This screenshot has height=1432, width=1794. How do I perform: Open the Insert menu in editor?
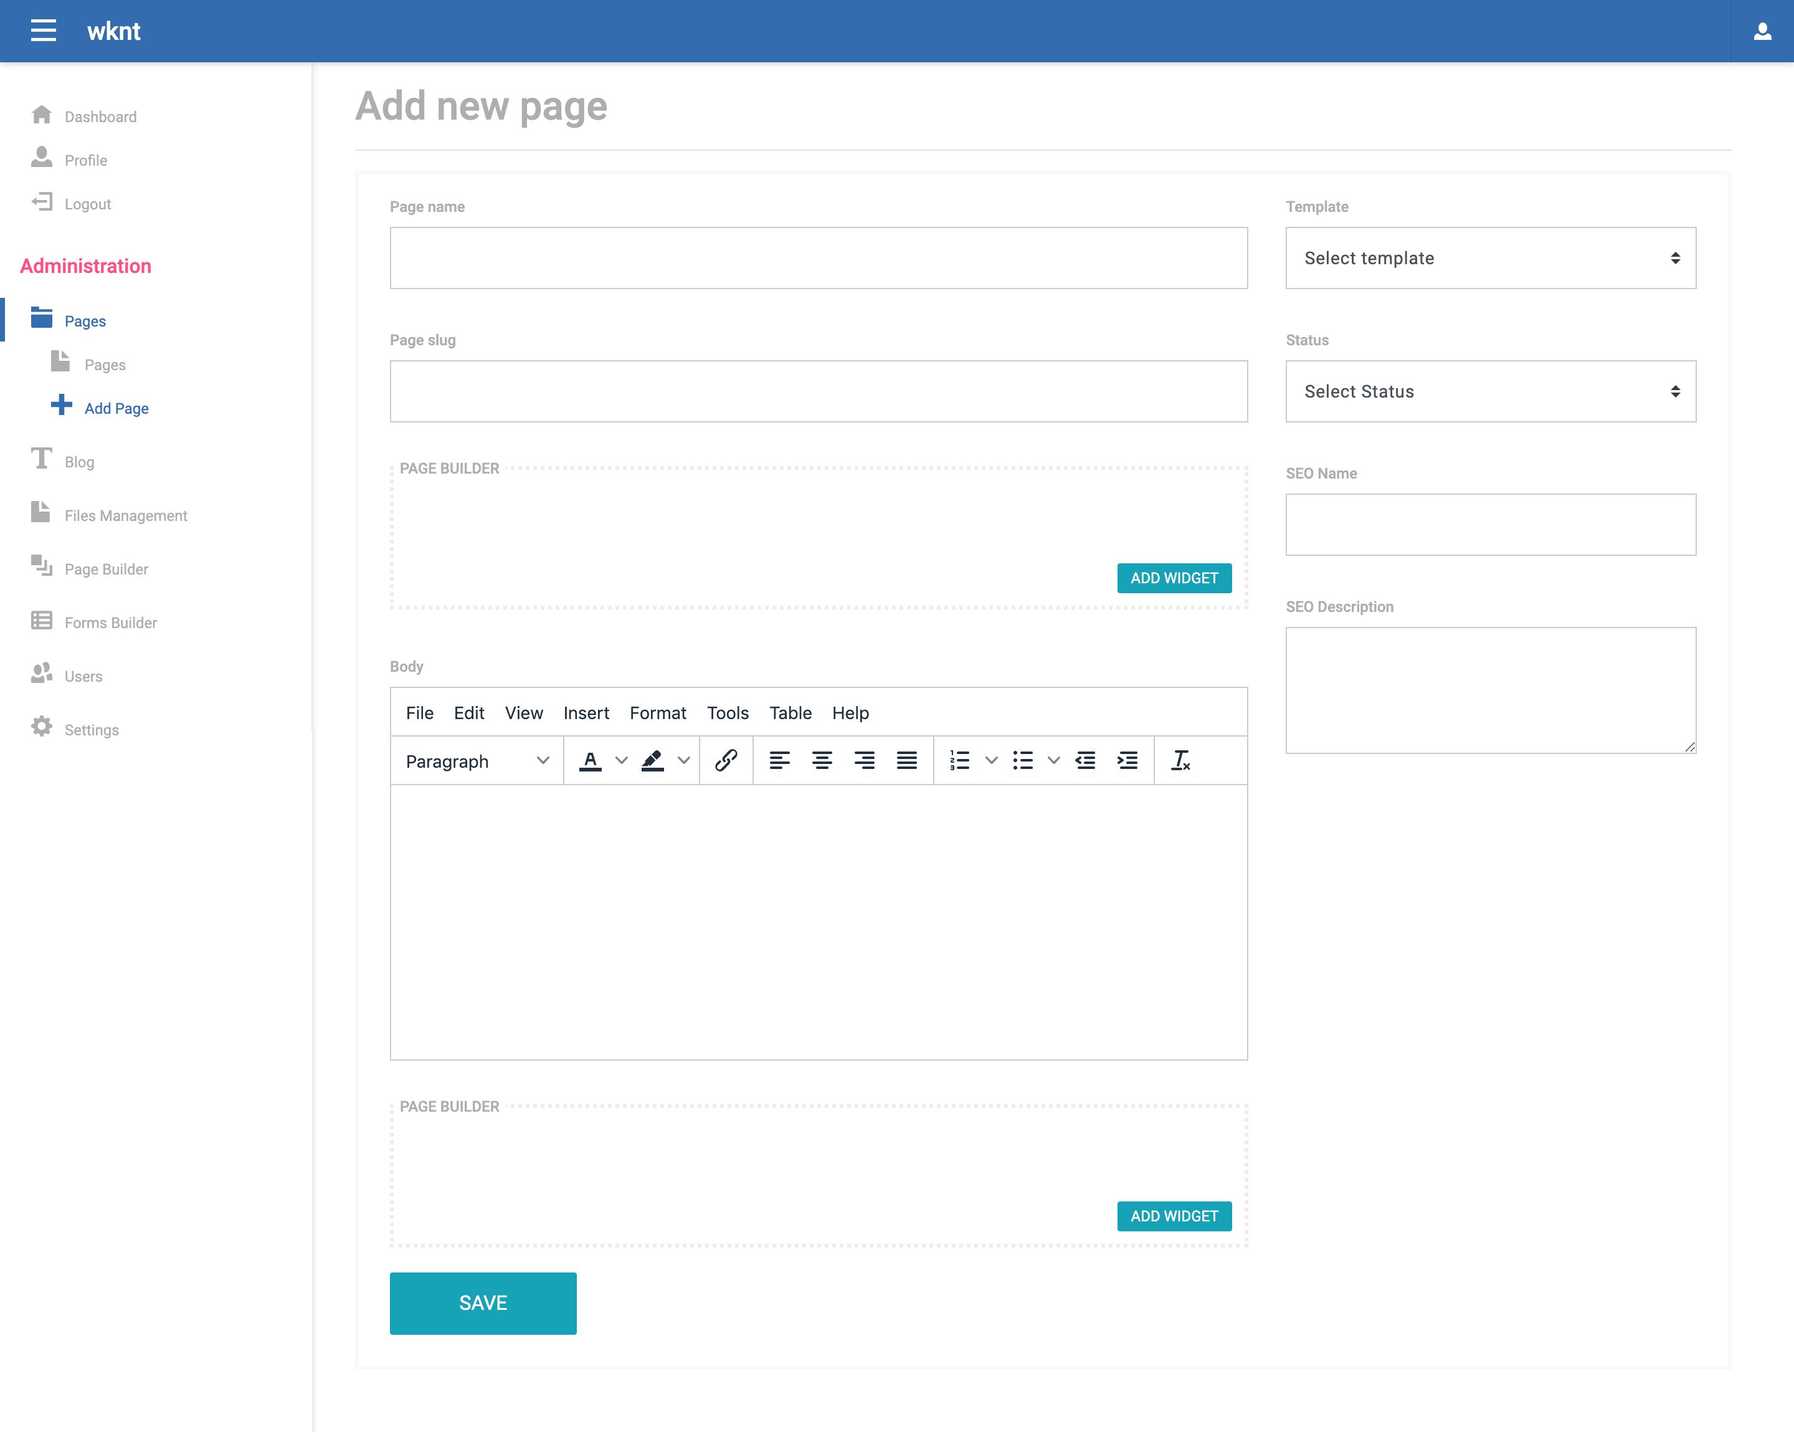[x=587, y=713]
